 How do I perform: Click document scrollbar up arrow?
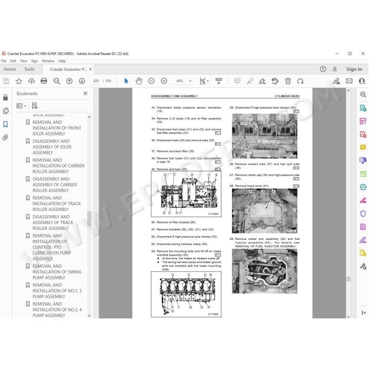click(x=348, y=90)
